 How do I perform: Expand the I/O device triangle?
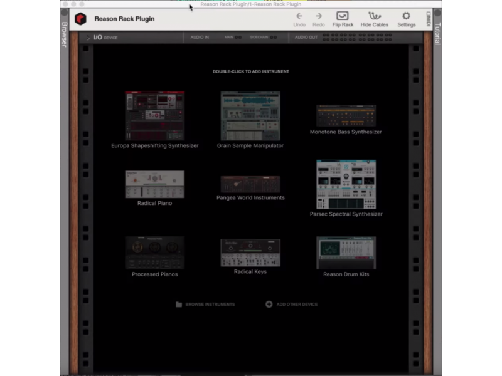(x=88, y=38)
